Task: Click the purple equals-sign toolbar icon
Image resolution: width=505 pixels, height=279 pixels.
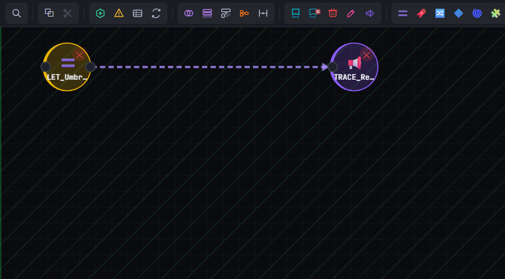Action: (403, 13)
